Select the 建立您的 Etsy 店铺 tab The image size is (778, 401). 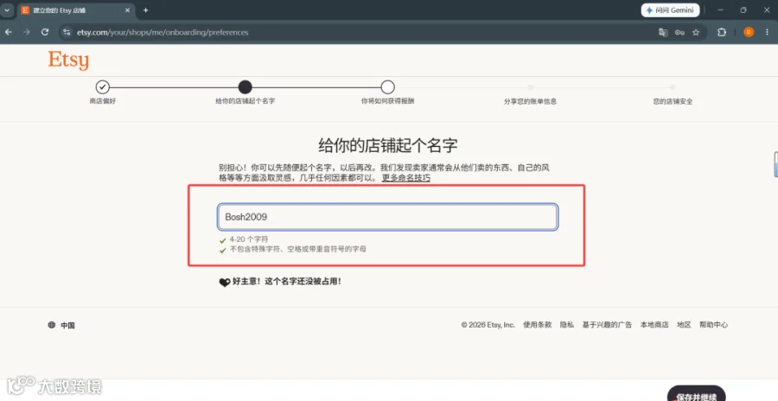76,10
